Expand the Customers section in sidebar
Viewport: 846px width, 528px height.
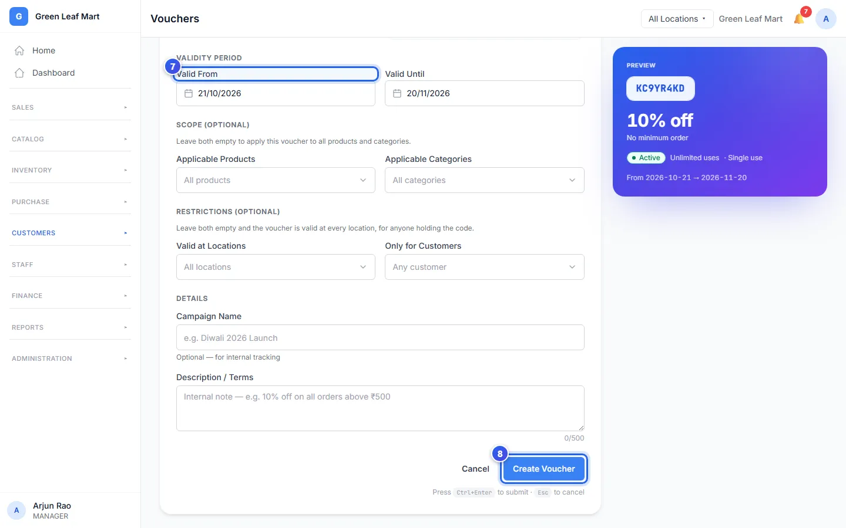point(70,233)
